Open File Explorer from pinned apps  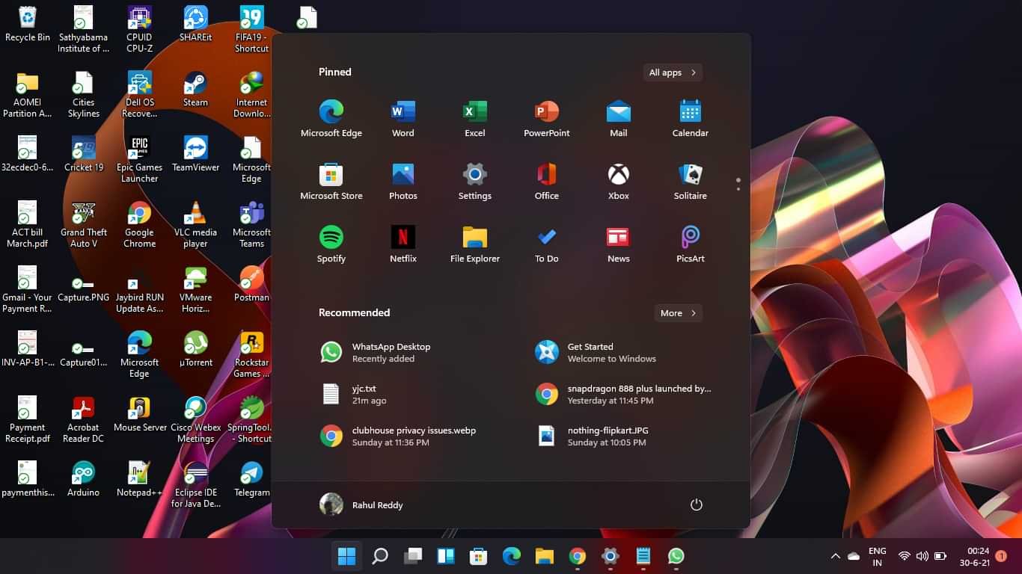[475, 244]
